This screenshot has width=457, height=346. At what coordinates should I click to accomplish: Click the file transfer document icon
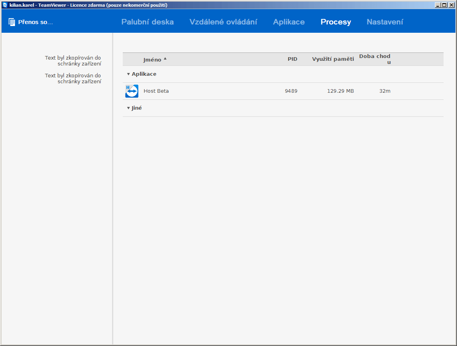pos(12,22)
